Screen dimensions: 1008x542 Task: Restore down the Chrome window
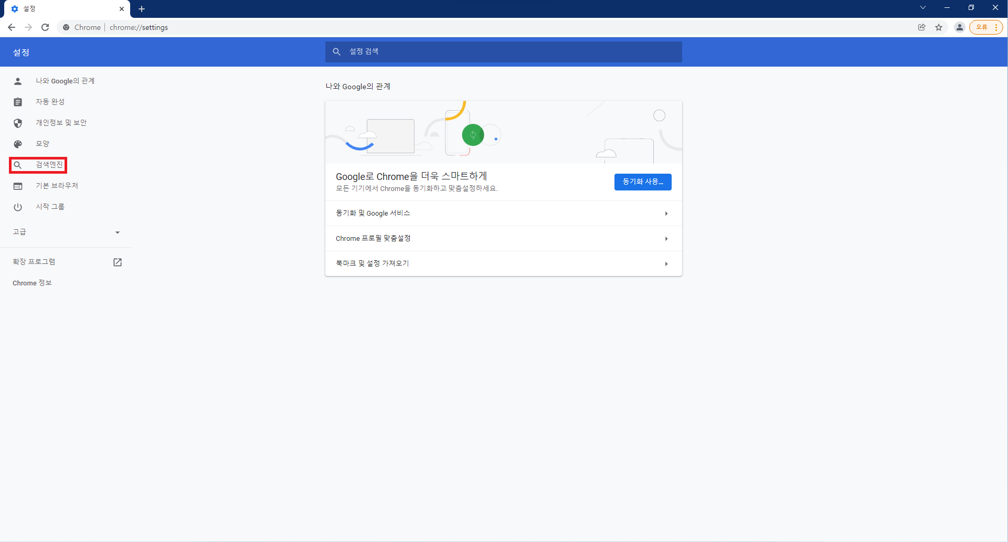(971, 8)
